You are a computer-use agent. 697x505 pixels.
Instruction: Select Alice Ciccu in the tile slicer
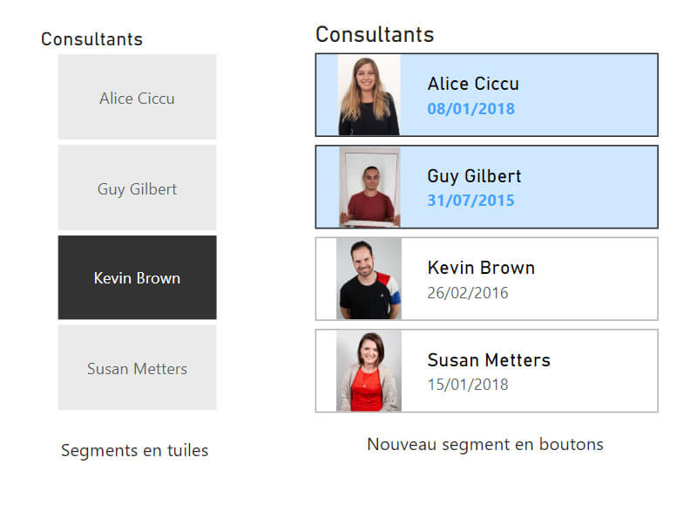coord(136,98)
